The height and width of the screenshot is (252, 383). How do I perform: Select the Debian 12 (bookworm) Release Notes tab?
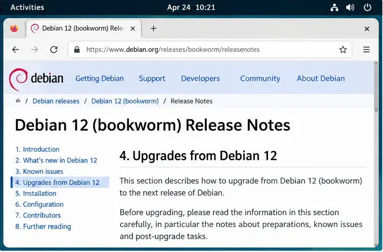pyautogui.click(x=84, y=28)
